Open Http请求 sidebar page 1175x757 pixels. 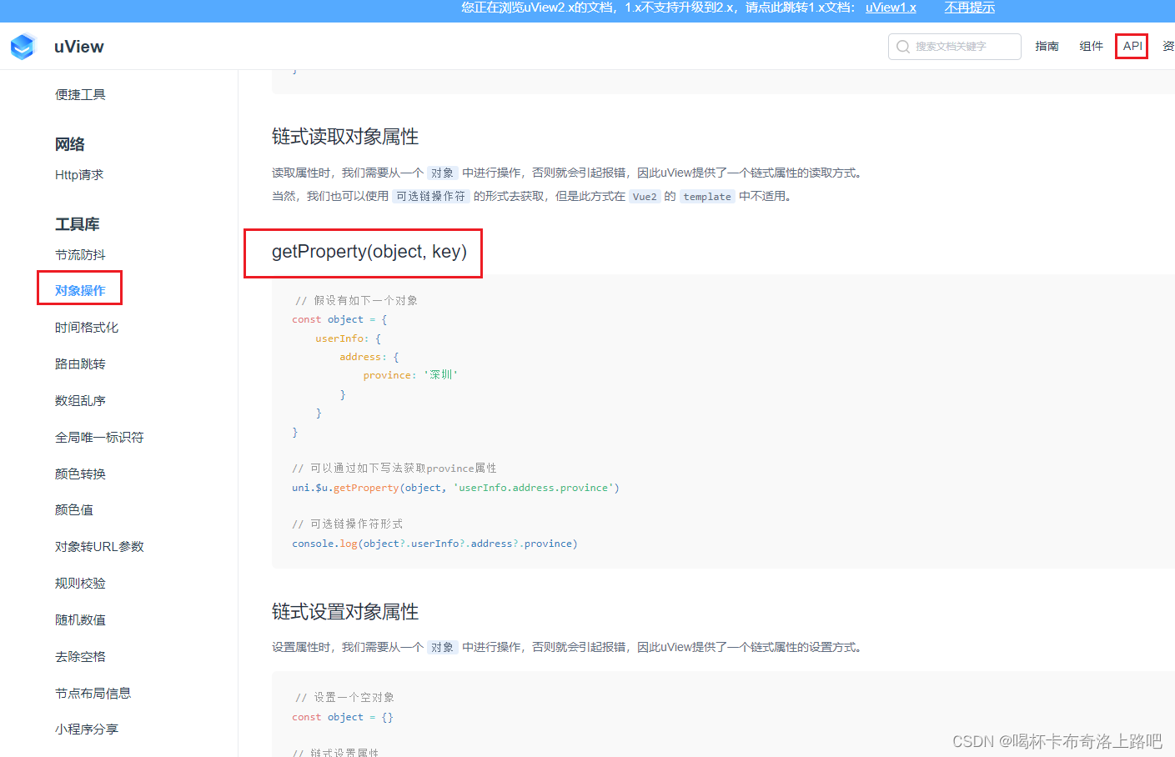tap(79, 174)
